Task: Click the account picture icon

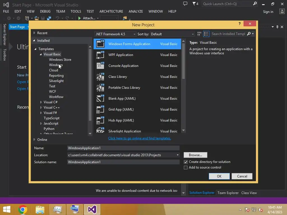Action: tap(282, 11)
